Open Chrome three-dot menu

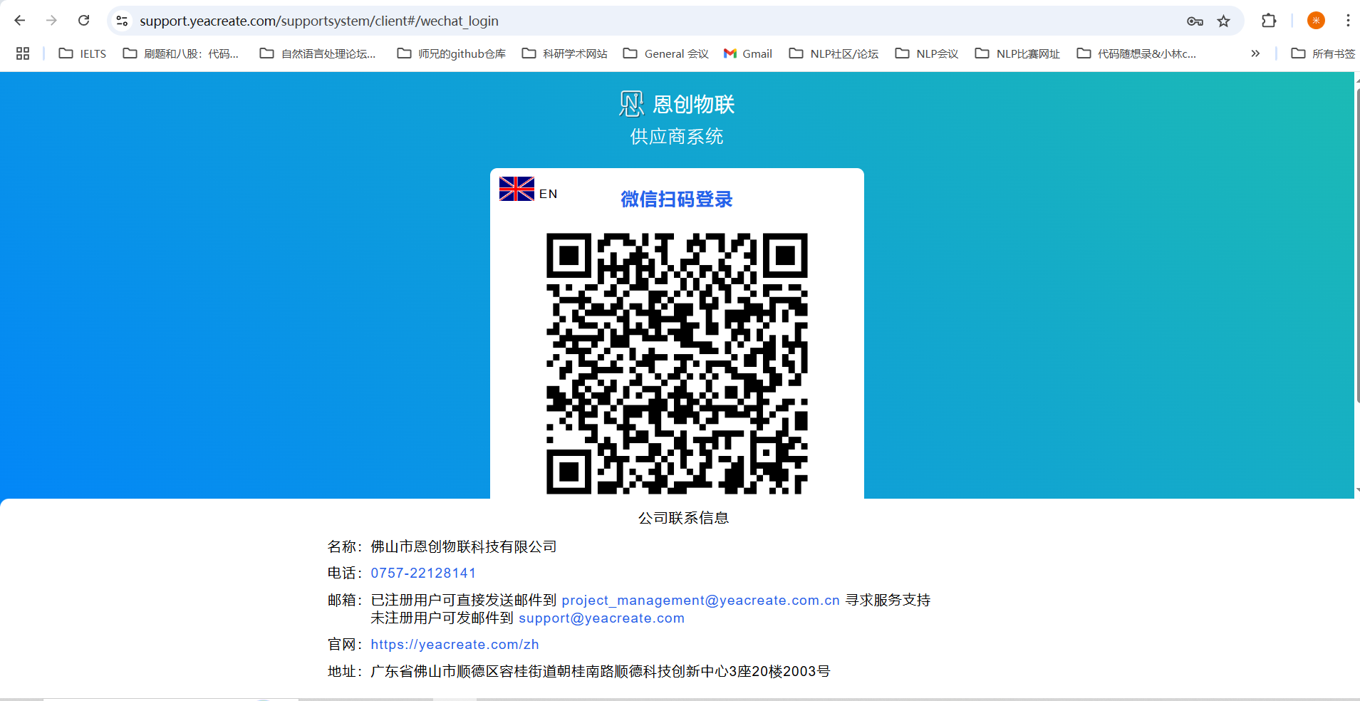coord(1348,21)
